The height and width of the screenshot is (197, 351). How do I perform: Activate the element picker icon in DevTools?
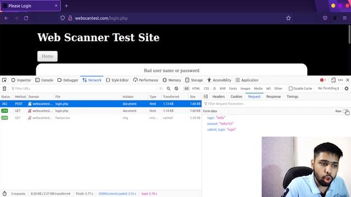(4, 80)
